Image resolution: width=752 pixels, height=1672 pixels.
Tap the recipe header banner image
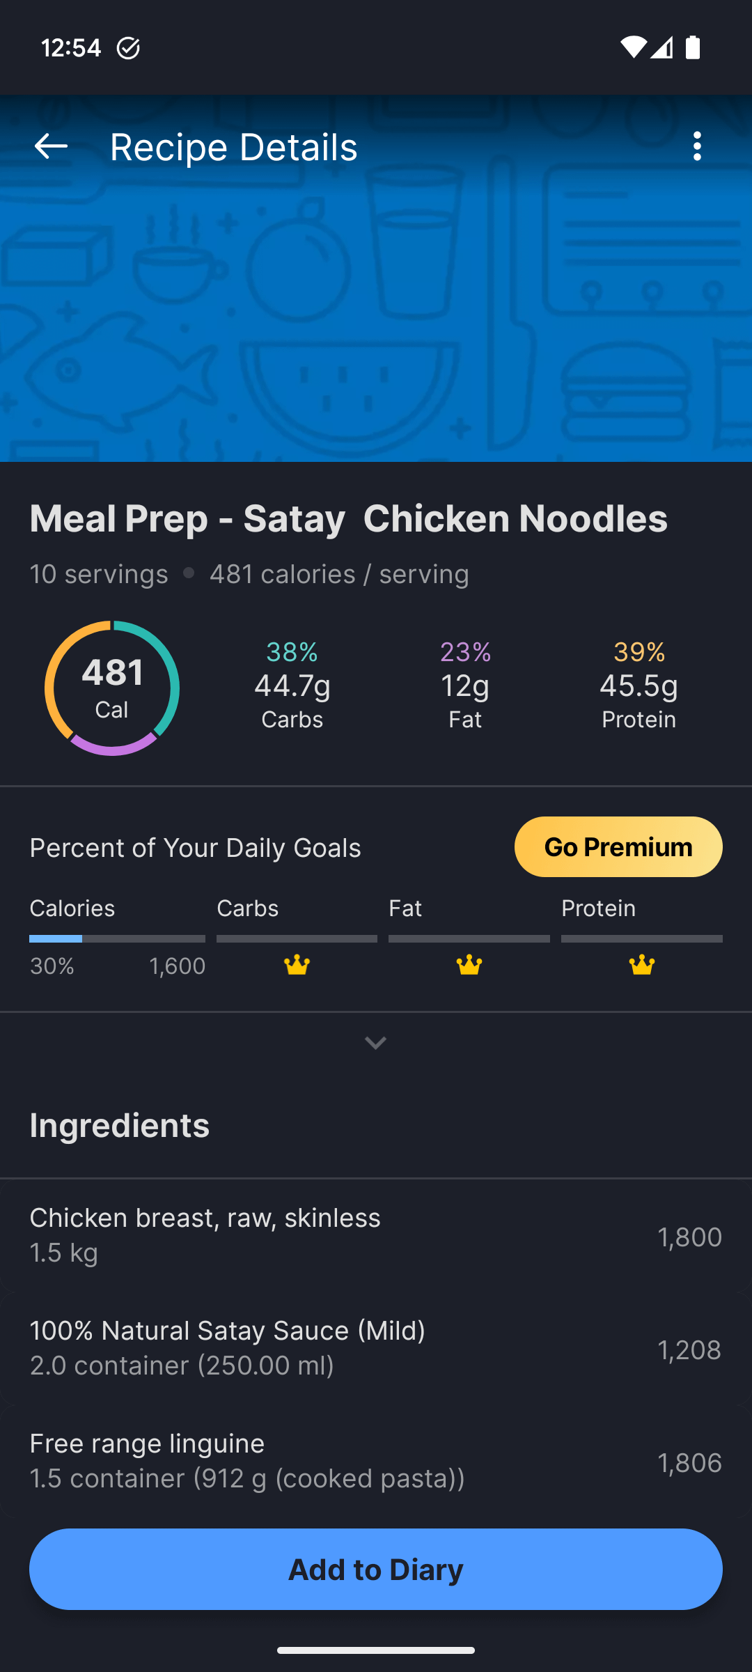(376, 313)
